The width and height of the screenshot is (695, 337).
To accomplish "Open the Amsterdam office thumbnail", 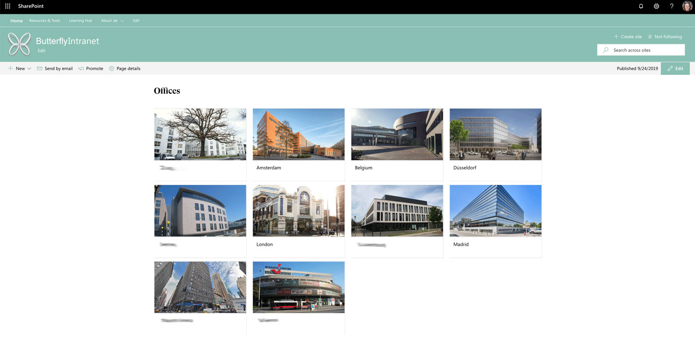I will 298,134.
